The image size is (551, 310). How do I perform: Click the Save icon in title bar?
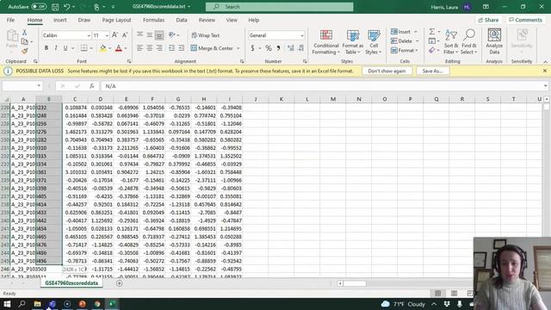(55, 7)
